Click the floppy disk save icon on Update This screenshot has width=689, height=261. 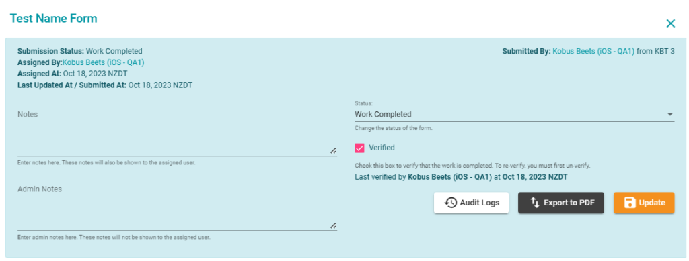coord(630,203)
